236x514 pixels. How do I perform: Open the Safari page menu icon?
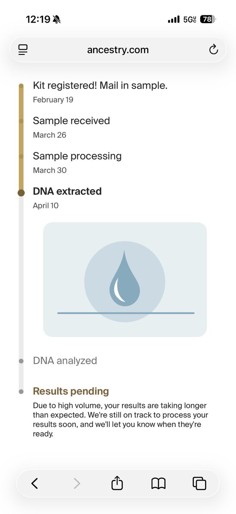point(23,50)
